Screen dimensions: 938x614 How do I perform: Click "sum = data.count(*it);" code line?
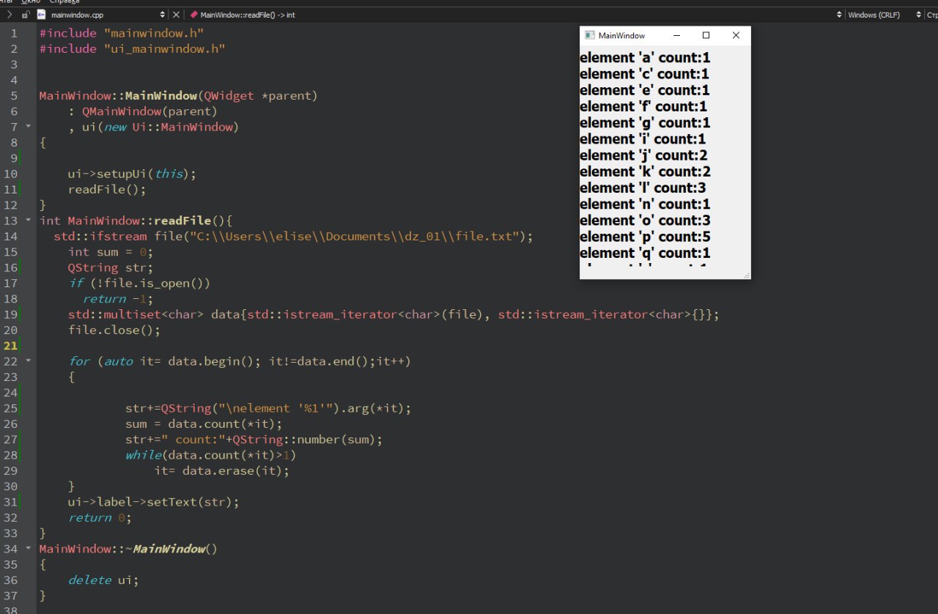(204, 423)
